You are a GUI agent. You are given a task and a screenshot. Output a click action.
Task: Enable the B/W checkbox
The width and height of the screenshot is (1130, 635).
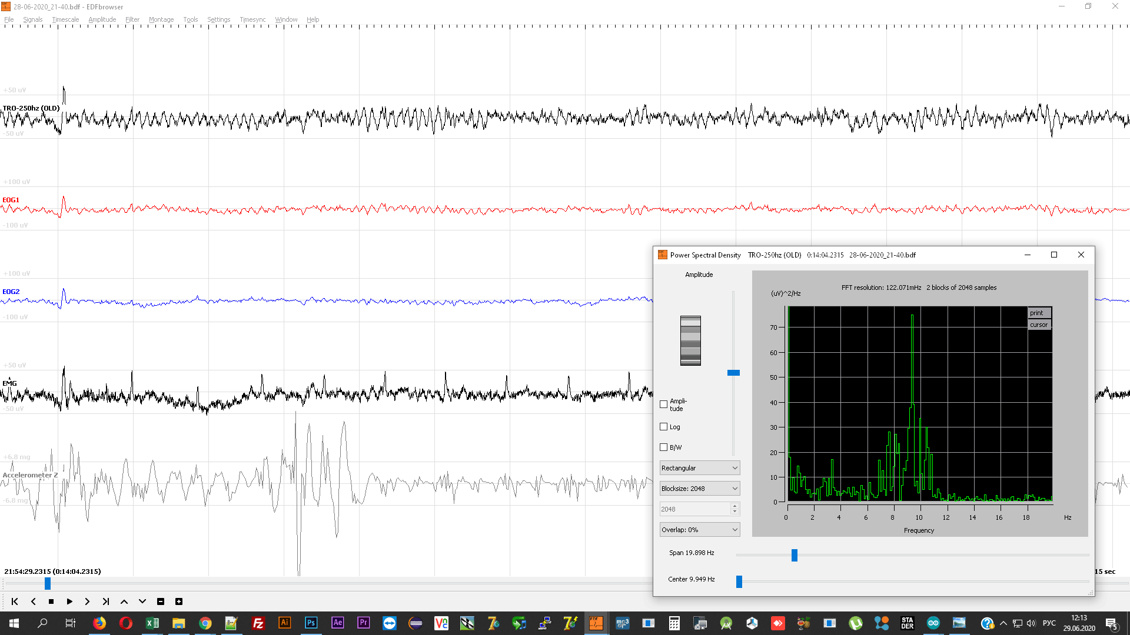pyautogui.click(x=664, y=447)
